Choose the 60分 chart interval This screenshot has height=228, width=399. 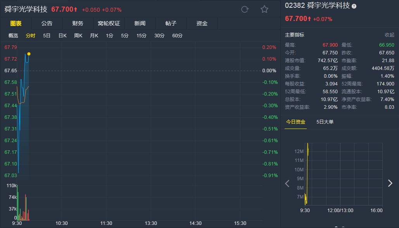pyautogui.click(x=177, y=36)
